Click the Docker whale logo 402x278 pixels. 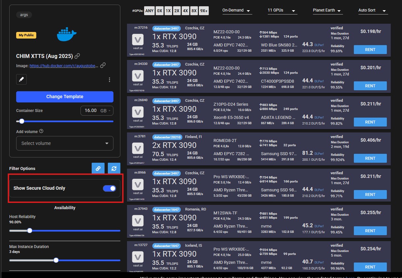pyautogui.click(x=67, y=35)
